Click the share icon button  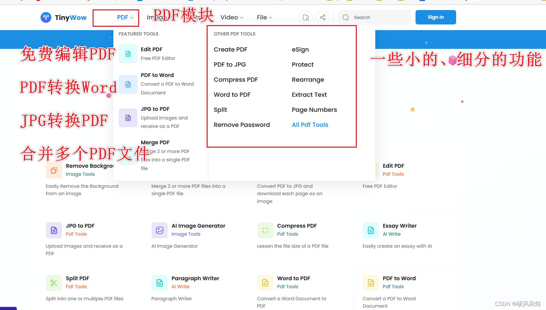323,17
